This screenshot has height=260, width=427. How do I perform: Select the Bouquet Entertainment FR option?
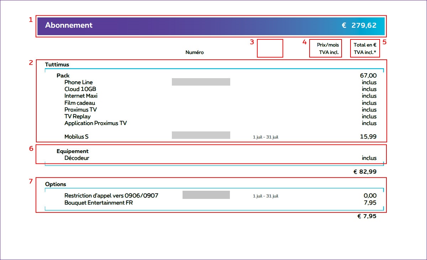99,203
